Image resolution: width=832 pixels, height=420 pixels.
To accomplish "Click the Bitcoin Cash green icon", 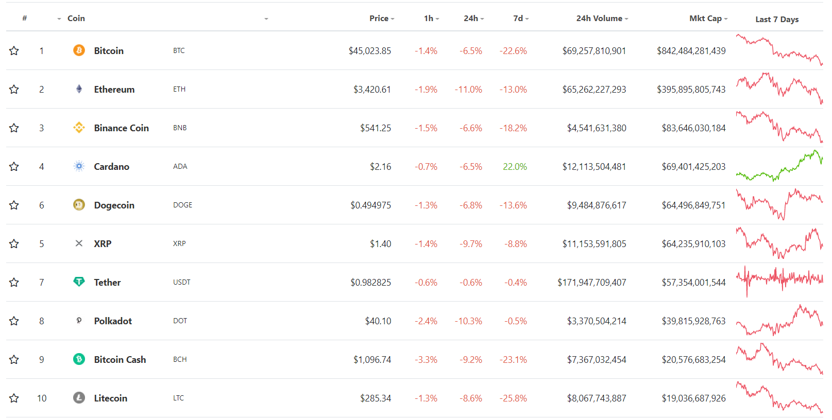I will pyautogui.click(x=79, y=359).
